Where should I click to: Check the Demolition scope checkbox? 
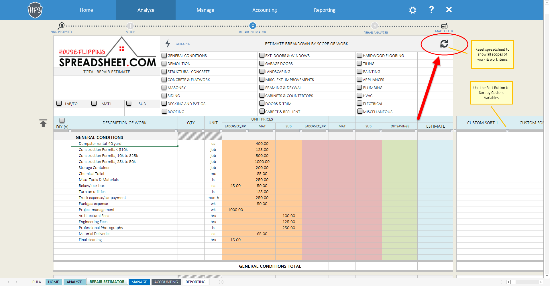pyautogui.click(x=164, y=64)
